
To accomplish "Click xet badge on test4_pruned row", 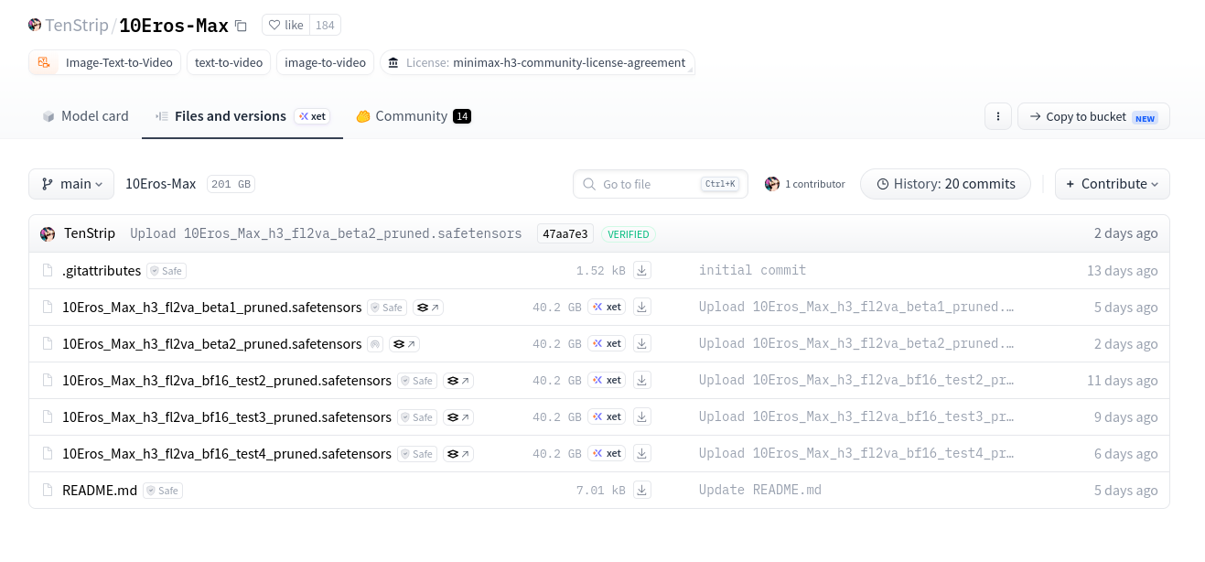I will tap(608, 454).
